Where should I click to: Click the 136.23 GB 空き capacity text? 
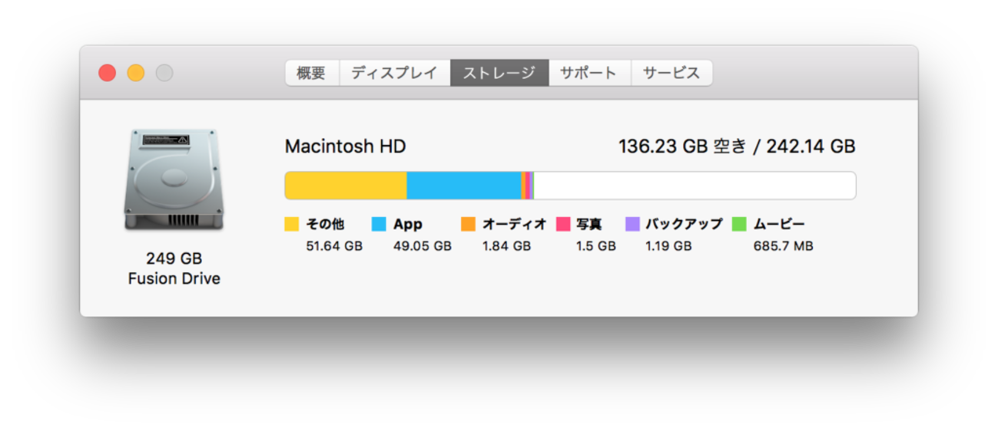click(681, 146)
